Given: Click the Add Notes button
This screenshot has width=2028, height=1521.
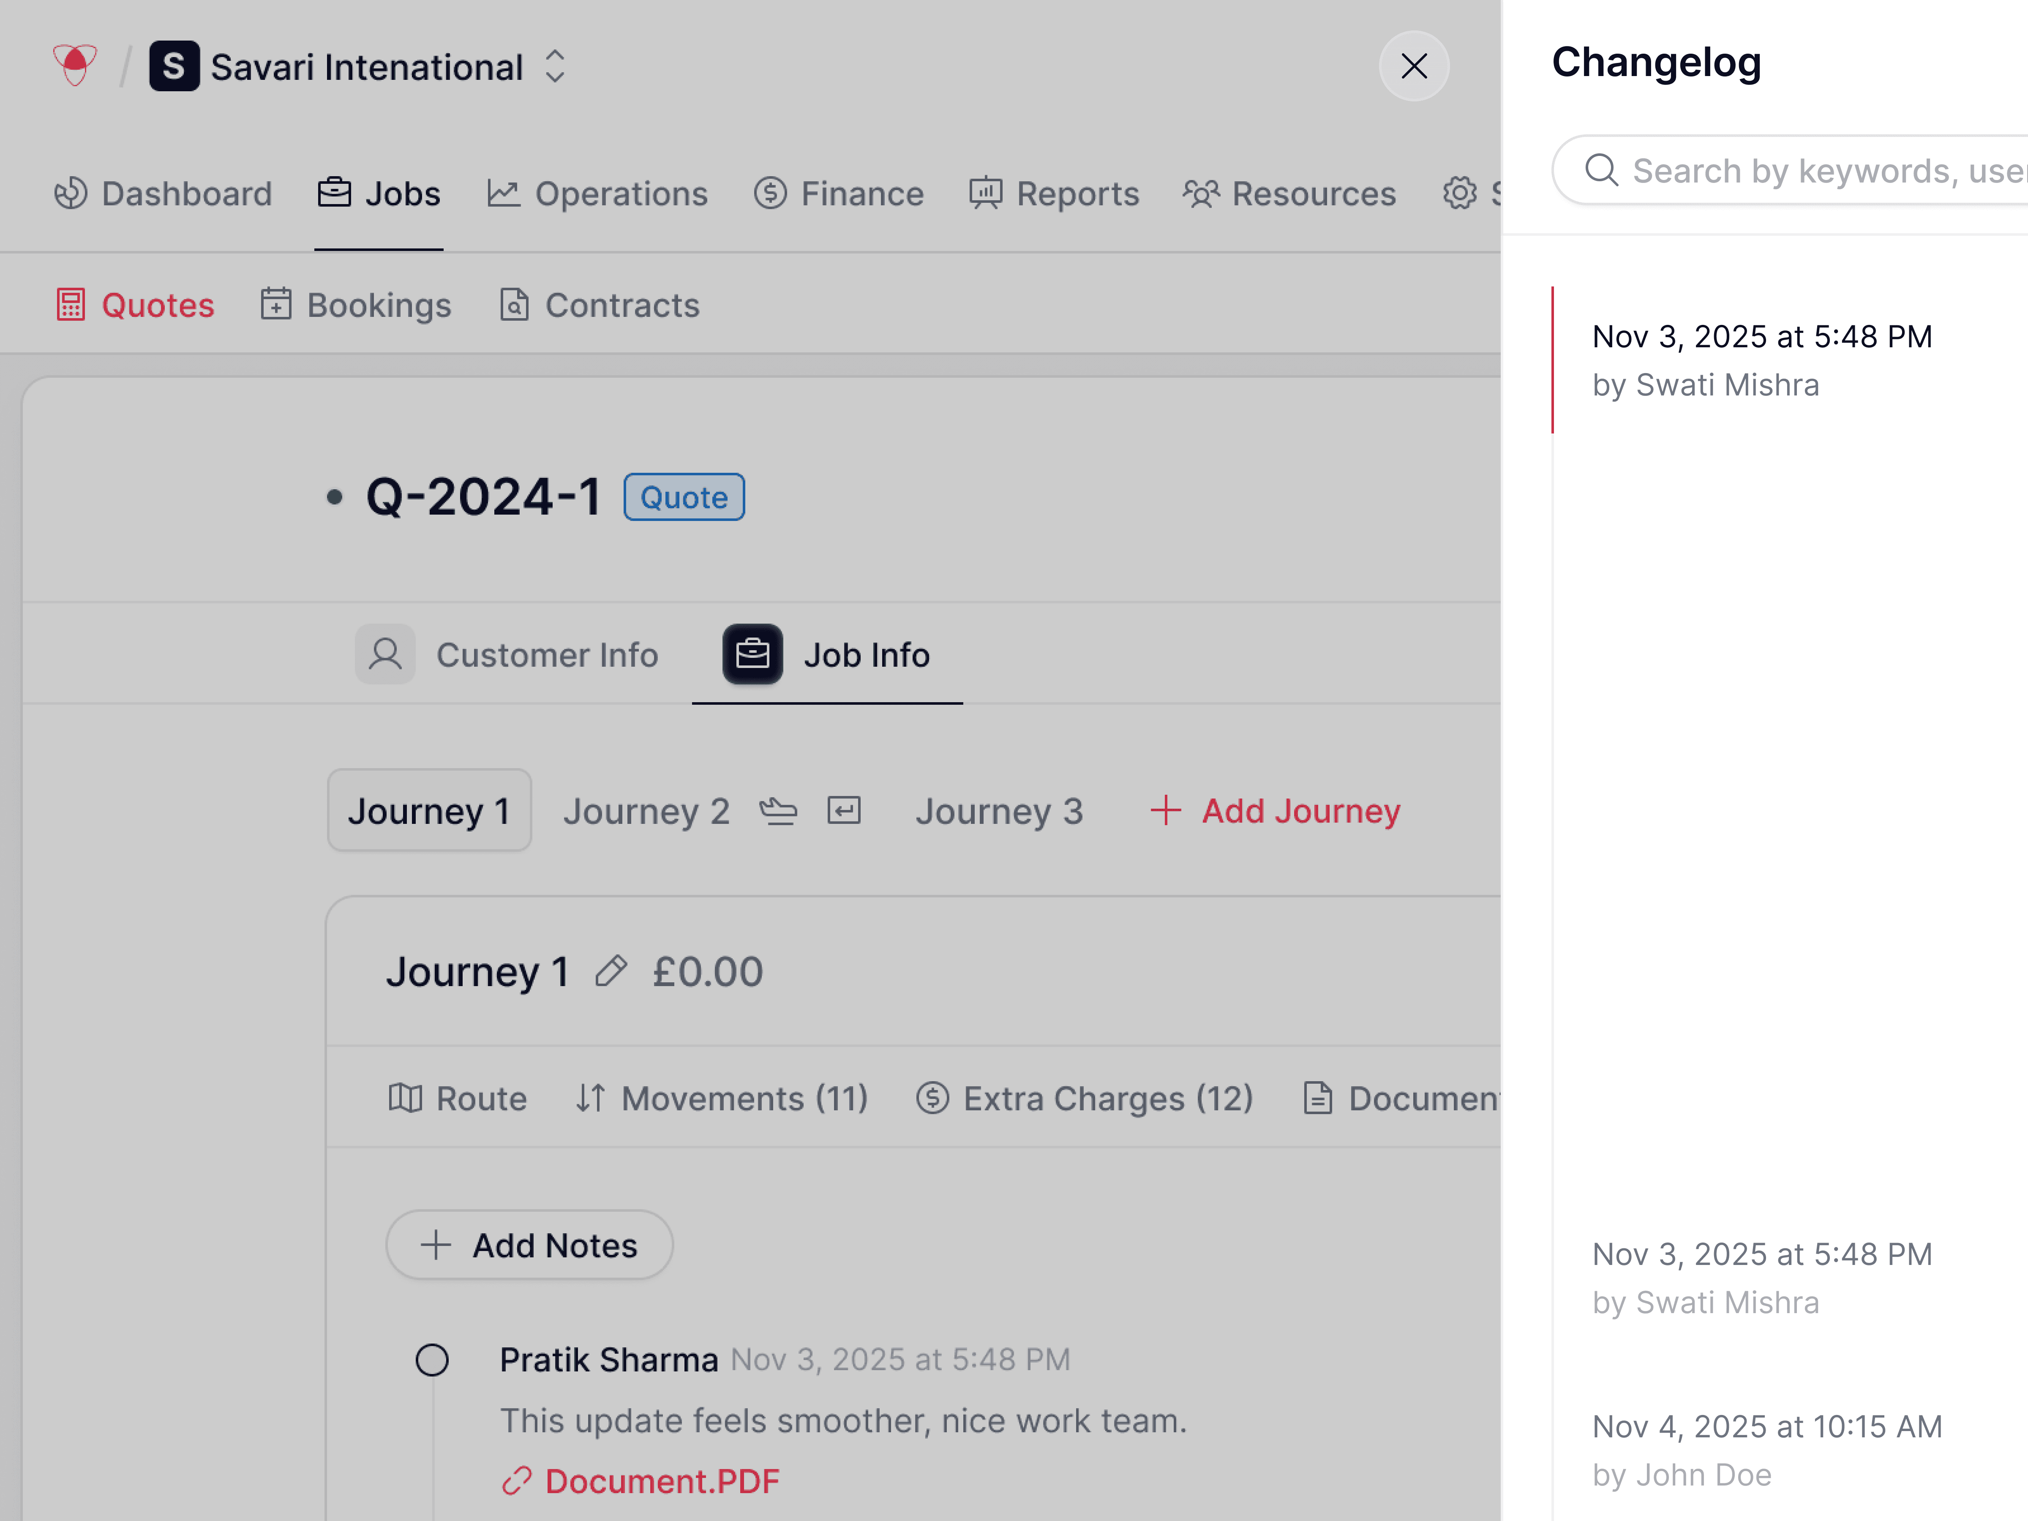Looking at the screenshot, I should [x=529, y=1245].
